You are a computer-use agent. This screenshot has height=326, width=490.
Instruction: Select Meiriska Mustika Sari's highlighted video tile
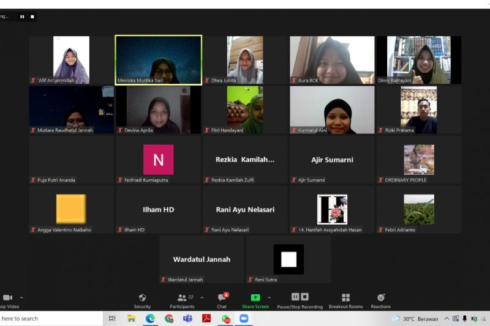click(x=159, y=60)
